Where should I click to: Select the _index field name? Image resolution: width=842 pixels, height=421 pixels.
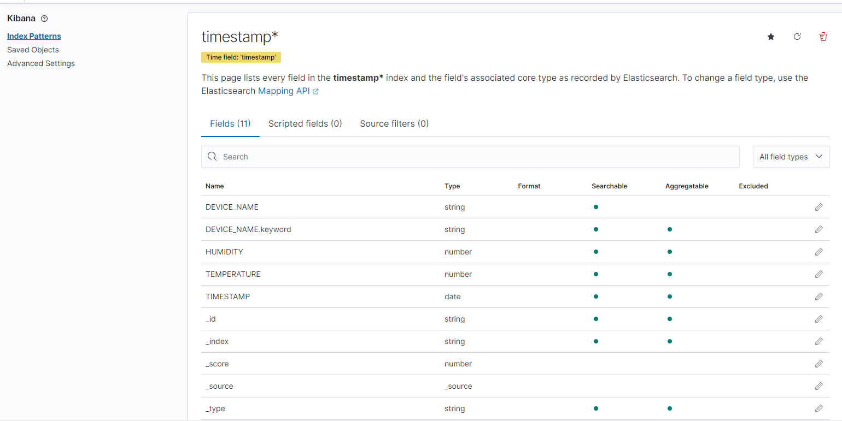217,341
